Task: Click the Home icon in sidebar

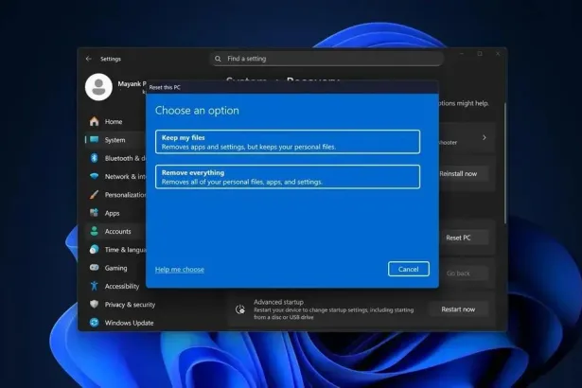Action: point(94,122)
